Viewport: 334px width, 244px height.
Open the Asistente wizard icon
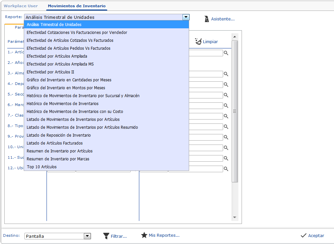pyautogui.click(x=207, y=19)
